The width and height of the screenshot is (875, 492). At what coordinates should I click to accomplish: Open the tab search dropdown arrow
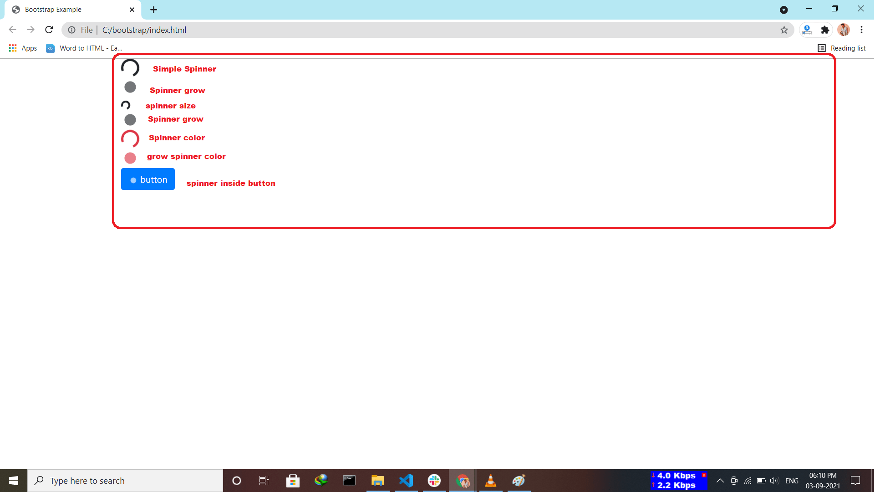pyautogui.click(x=783, y=10)
